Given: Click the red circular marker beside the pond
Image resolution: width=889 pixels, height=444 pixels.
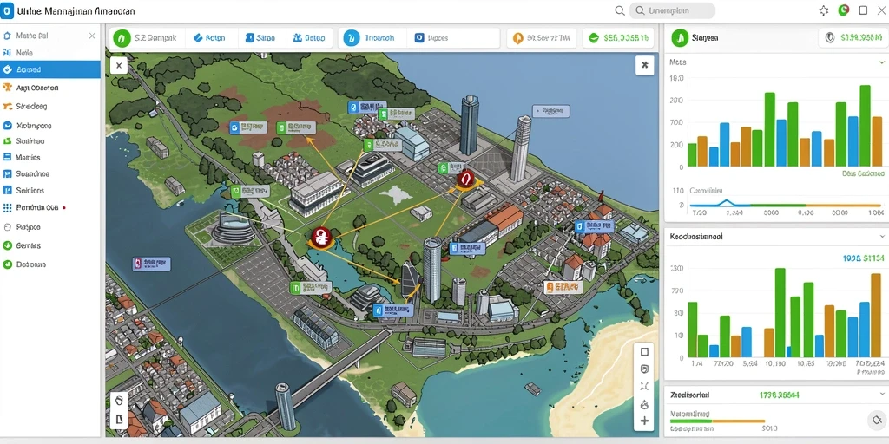Looking at the screenshot, I should click(320, 237).
